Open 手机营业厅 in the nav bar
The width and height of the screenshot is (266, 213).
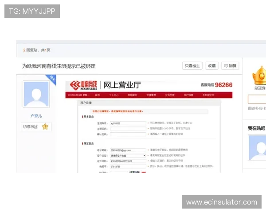coord(208,95)
